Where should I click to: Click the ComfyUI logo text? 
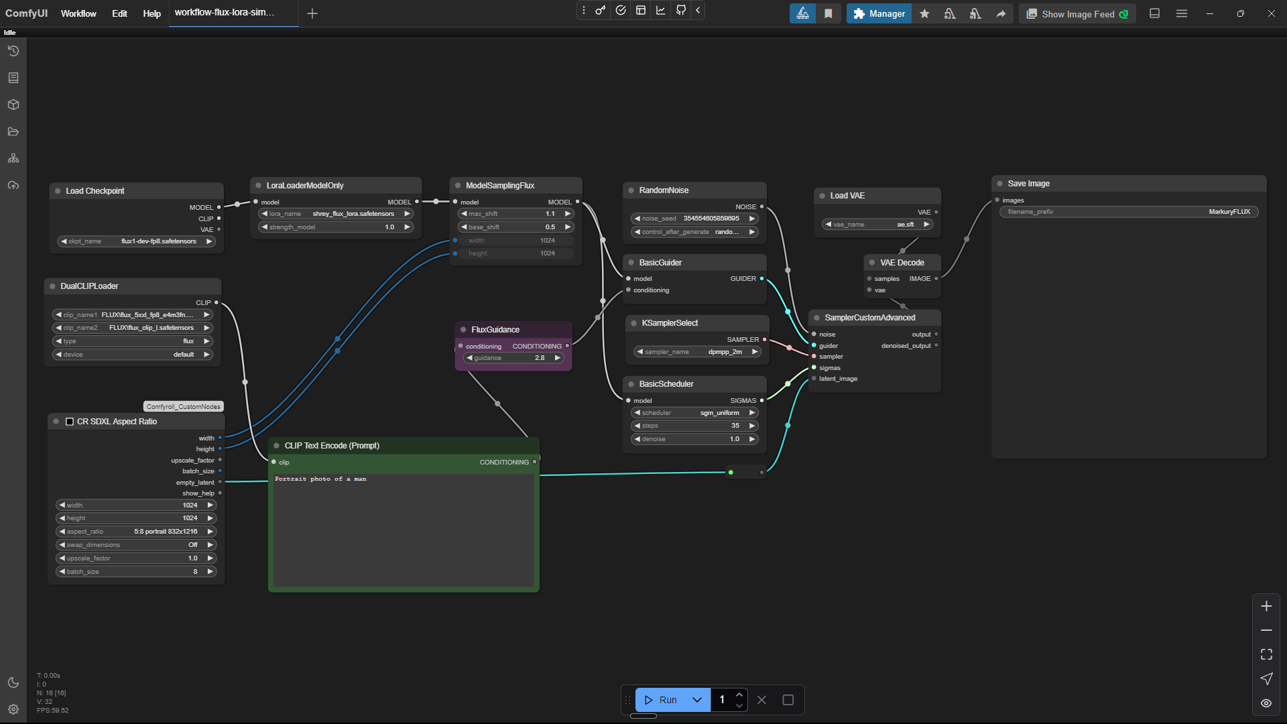26,13
